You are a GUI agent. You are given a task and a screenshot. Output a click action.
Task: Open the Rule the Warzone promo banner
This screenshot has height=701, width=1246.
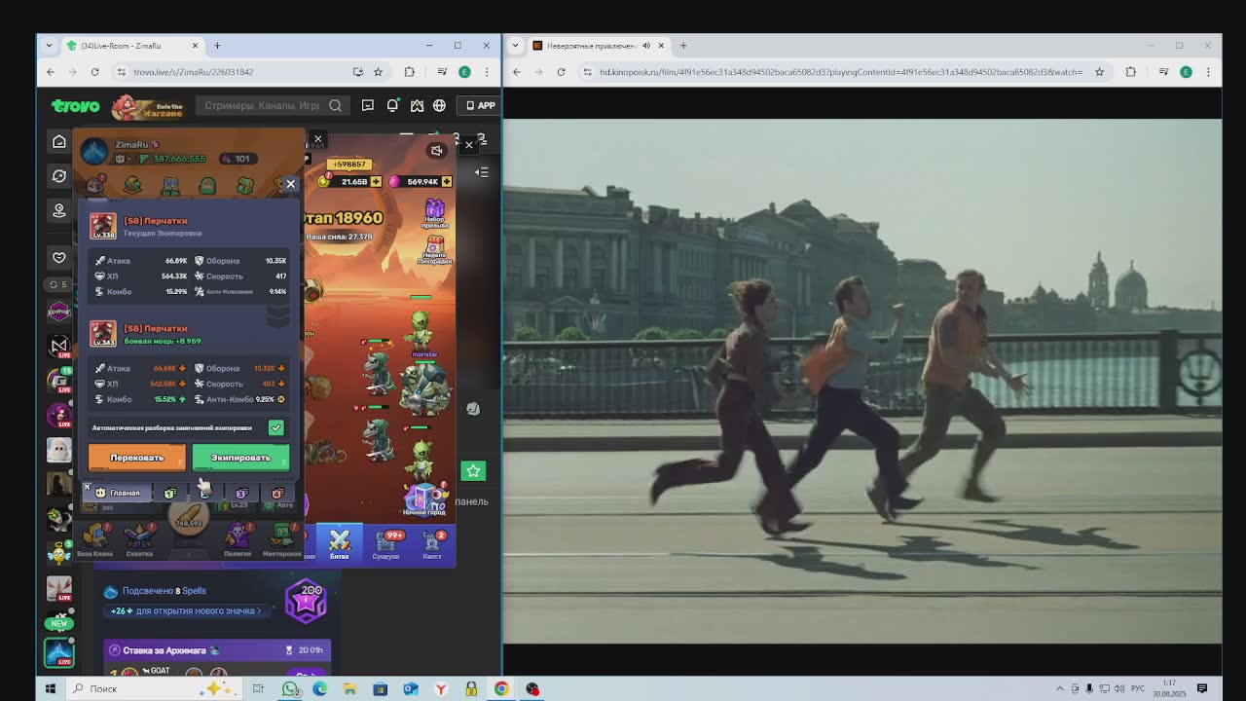click(148, 106)
